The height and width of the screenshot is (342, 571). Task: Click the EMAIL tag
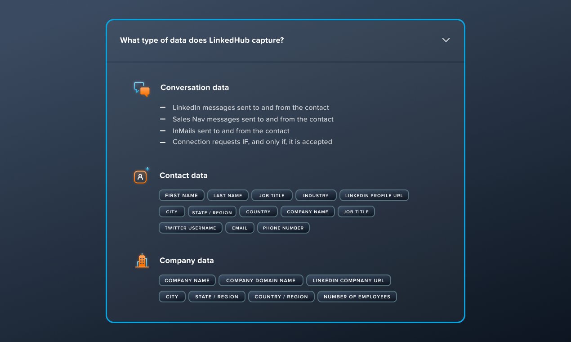point(240,228)
